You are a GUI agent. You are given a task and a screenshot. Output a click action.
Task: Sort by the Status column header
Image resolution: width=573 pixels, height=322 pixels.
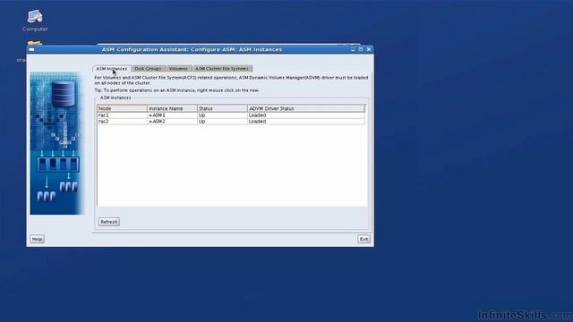pyautogui.click(x=222, y=108)
